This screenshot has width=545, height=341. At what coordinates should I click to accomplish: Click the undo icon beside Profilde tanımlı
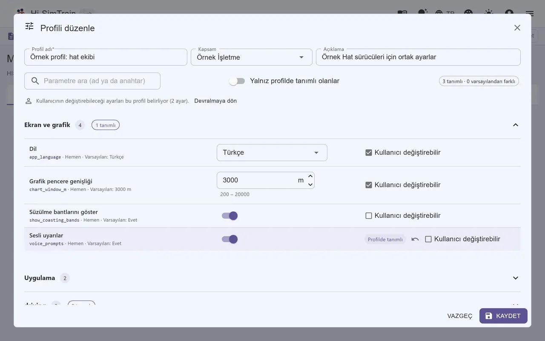415,240
